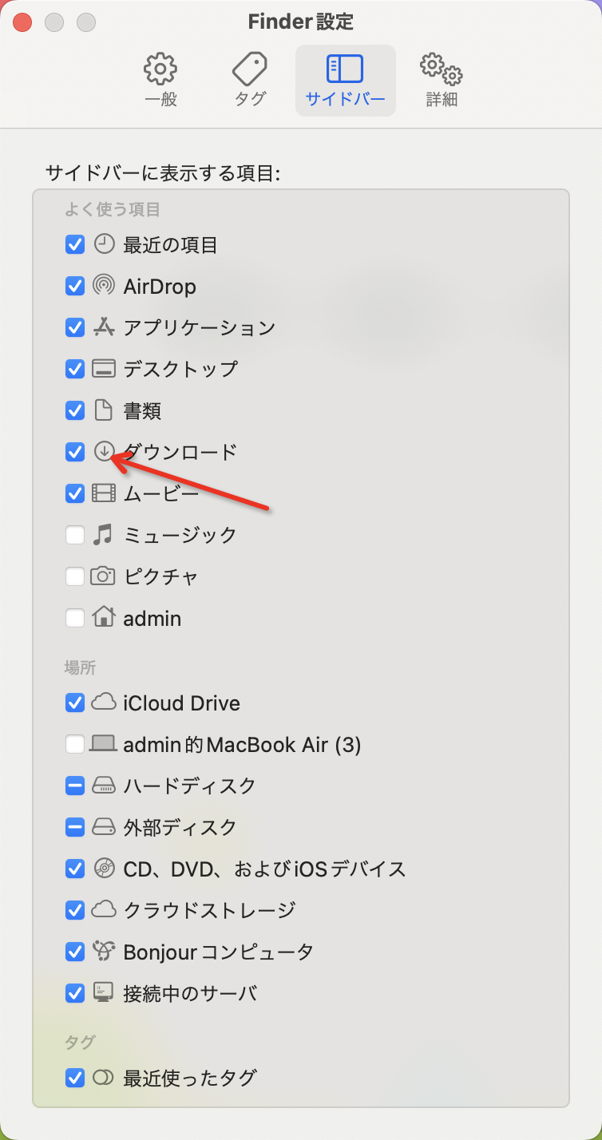Uncheck the Bonjourコンピュータ checkbox
The width and height of the screenshot is (602, 1140).
click(x=75, y=952)
